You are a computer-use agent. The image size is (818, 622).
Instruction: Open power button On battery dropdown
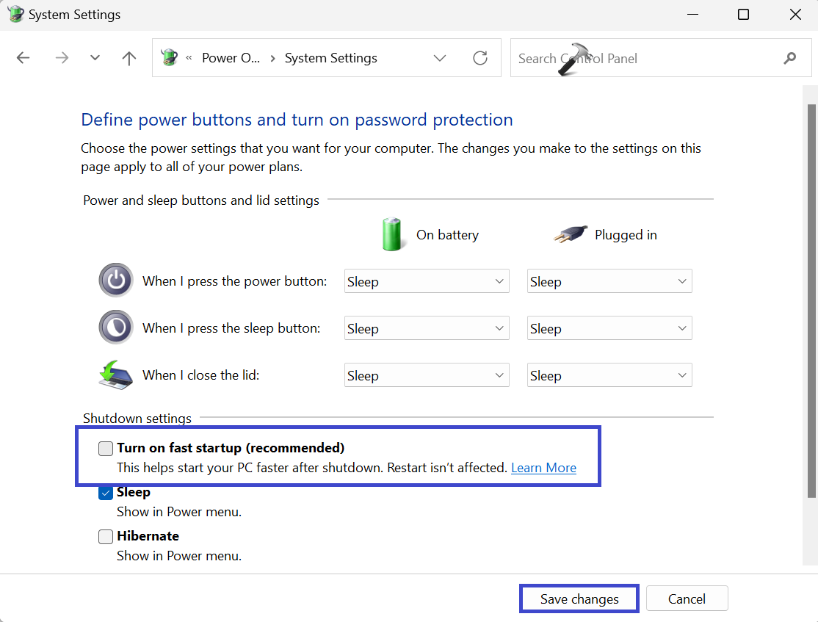[x=427, y=281]
